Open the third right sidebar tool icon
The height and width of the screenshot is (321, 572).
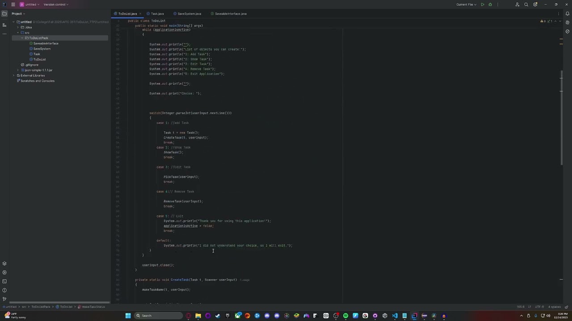pos(568,32)
